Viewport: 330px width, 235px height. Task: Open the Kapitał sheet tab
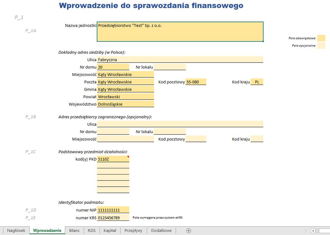pos(110,230)
